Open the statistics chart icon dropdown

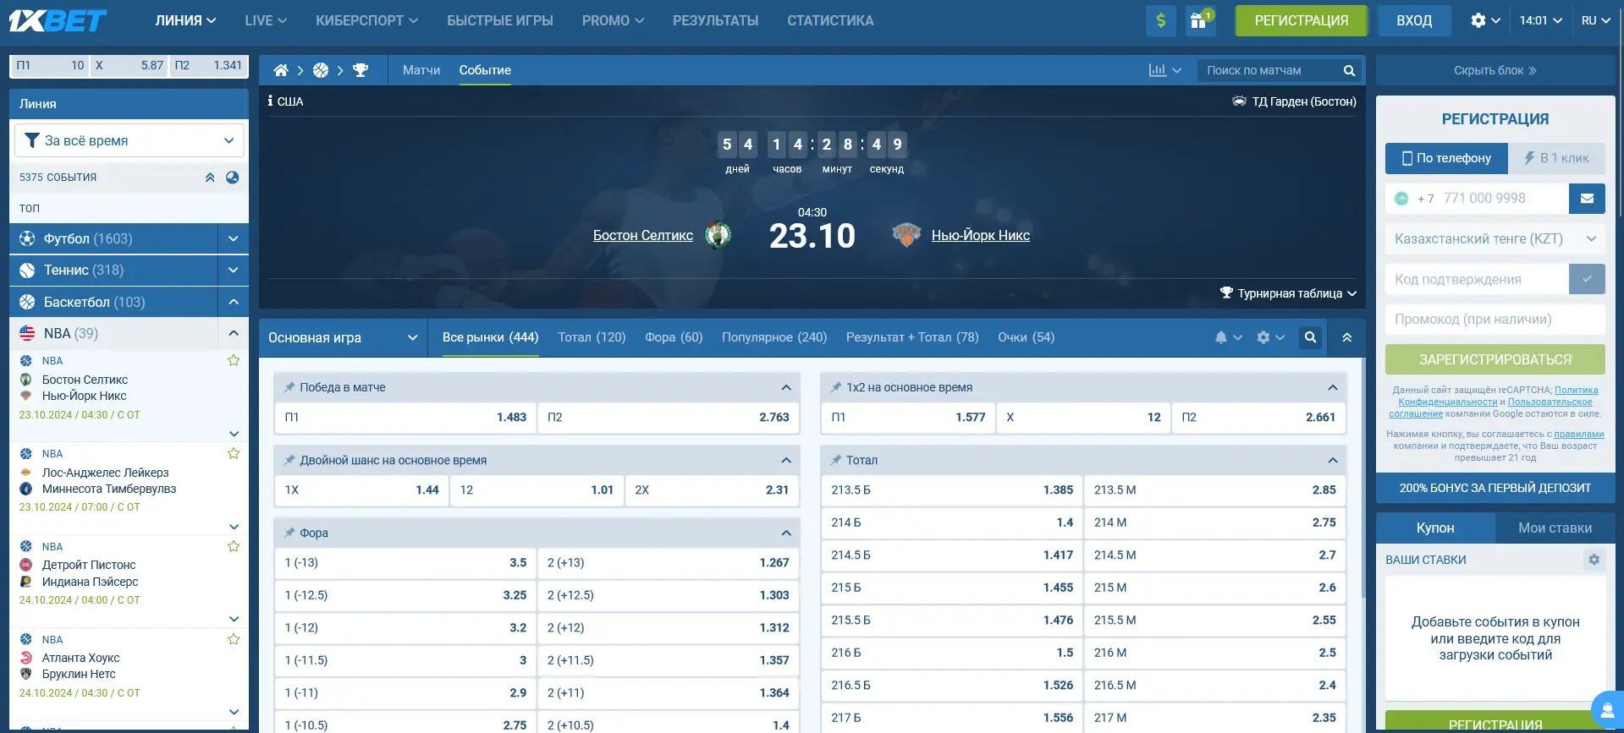[x=1164, y=70]
